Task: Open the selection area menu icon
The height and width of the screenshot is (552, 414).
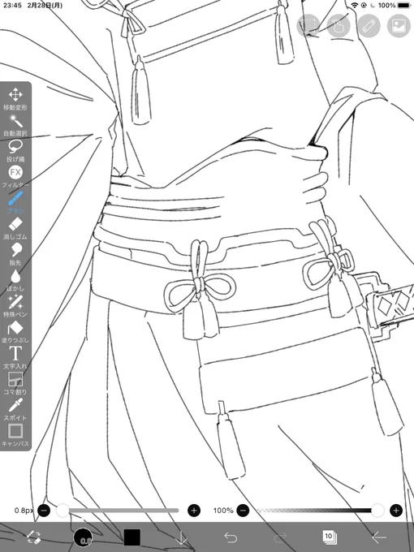Action: [x=308, y=25]
